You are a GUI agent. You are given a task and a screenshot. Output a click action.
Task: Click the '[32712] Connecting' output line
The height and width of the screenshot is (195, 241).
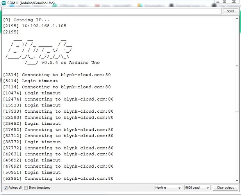click(x=58, y=136)
